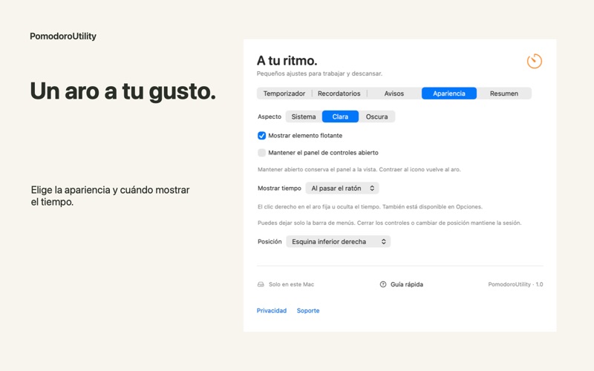Uncheck Mostrar elemento flotante checkbox

click(x=262, y=136)
